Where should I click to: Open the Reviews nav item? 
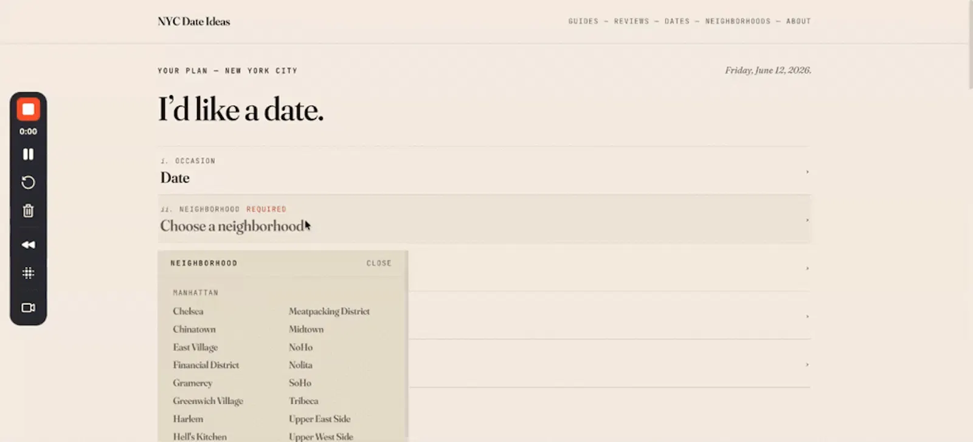(x=631, y=21)
